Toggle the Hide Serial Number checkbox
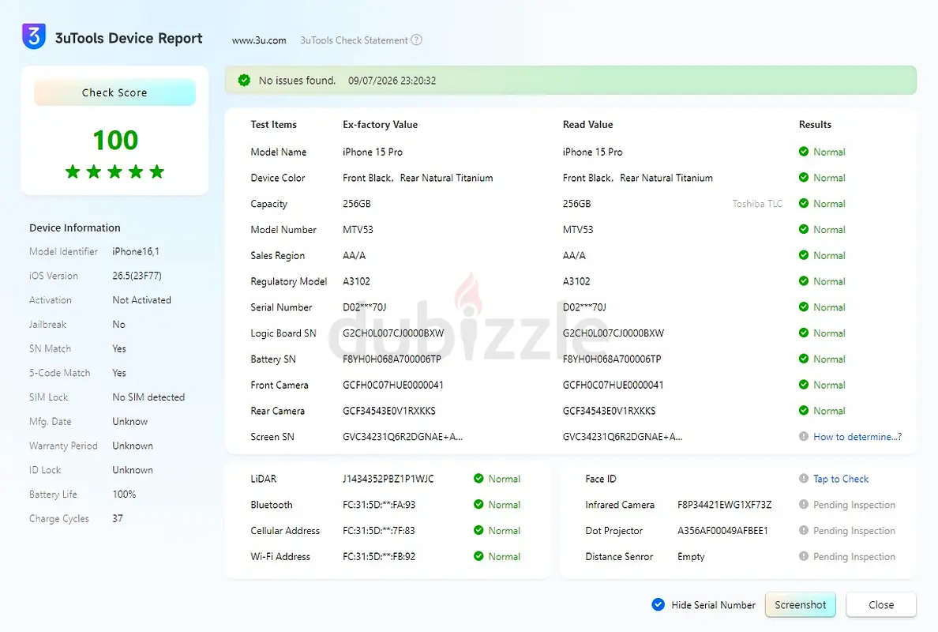The image size is (938, 632). click(658, 604)
